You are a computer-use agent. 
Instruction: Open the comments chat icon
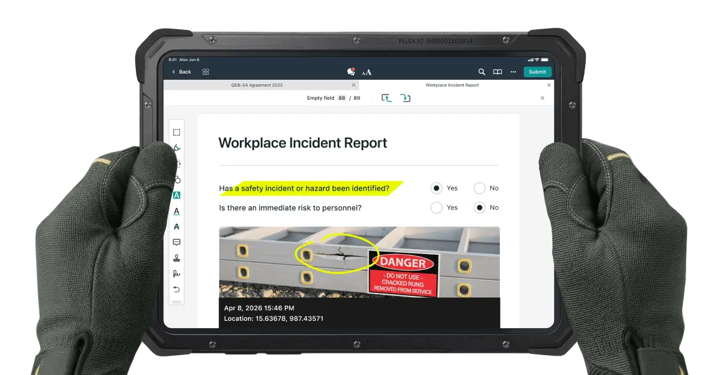pyautogui.click(x=351, y=72)
